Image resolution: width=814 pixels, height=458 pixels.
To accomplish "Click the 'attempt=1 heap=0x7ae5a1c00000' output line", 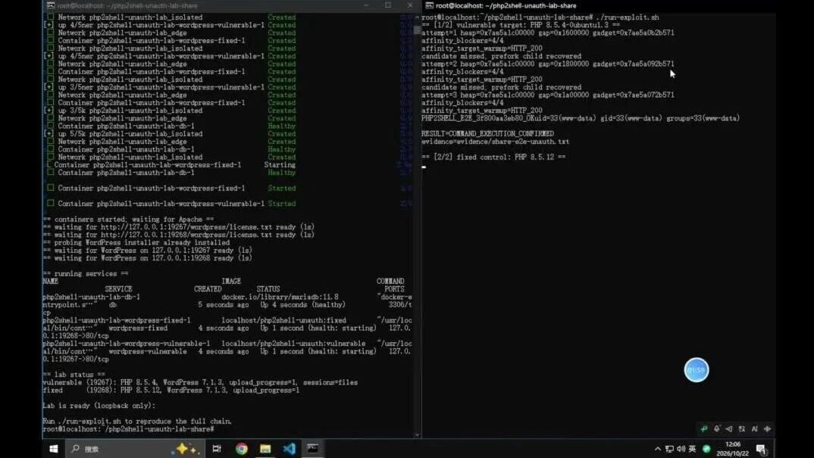I will tap(548, 33).
